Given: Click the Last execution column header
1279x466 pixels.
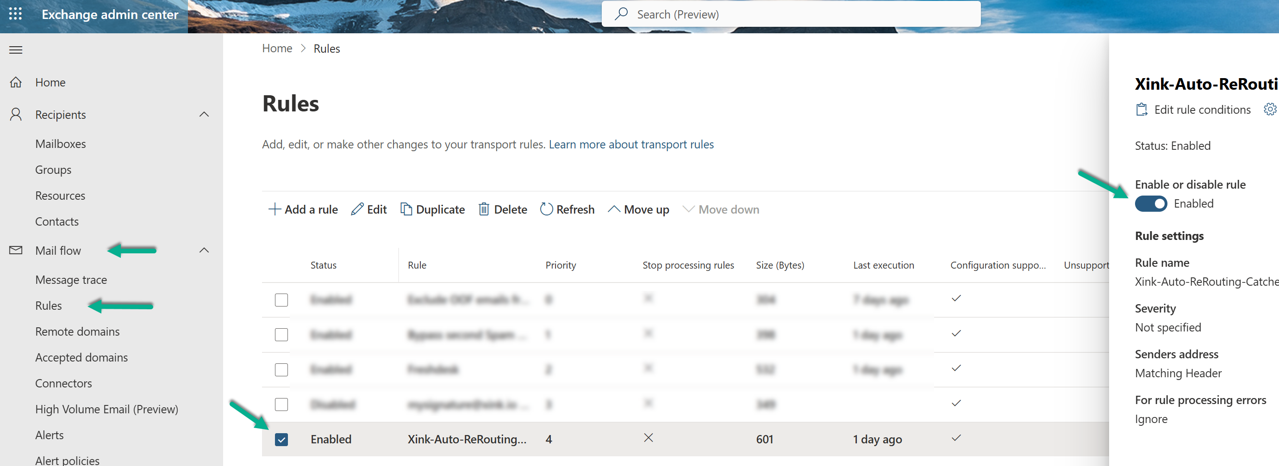Looking at the screenshot, I should [x=883, y=265].
